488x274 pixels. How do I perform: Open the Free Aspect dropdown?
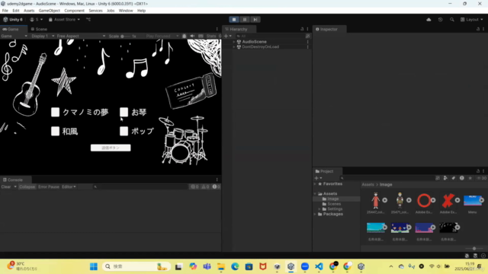click(81, 36)
